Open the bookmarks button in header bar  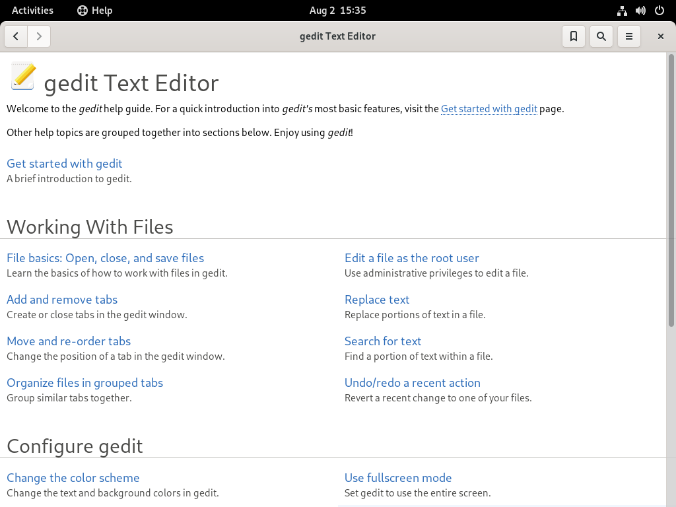click(x=574, y=36)
